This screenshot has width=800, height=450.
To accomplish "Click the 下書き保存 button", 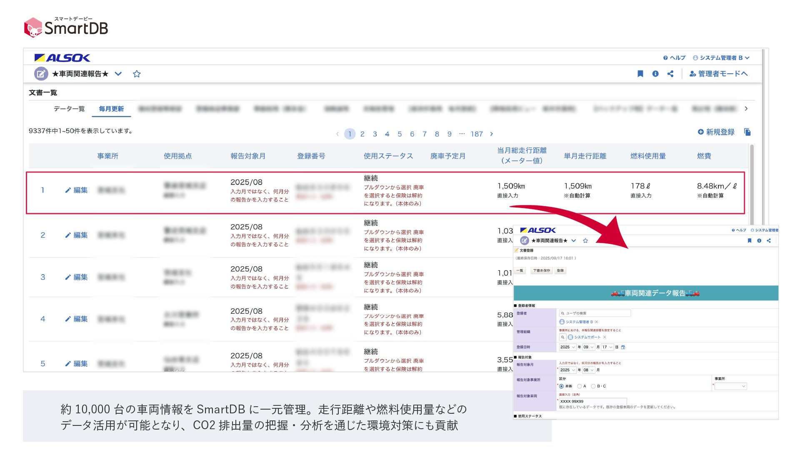I will coord(541,270).
